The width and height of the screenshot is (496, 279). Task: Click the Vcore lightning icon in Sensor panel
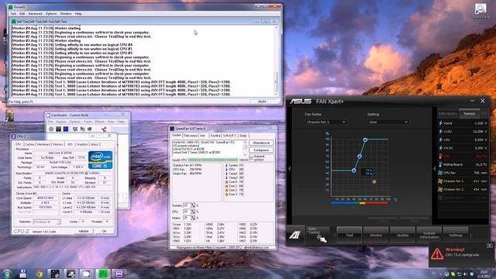point(440,123)
